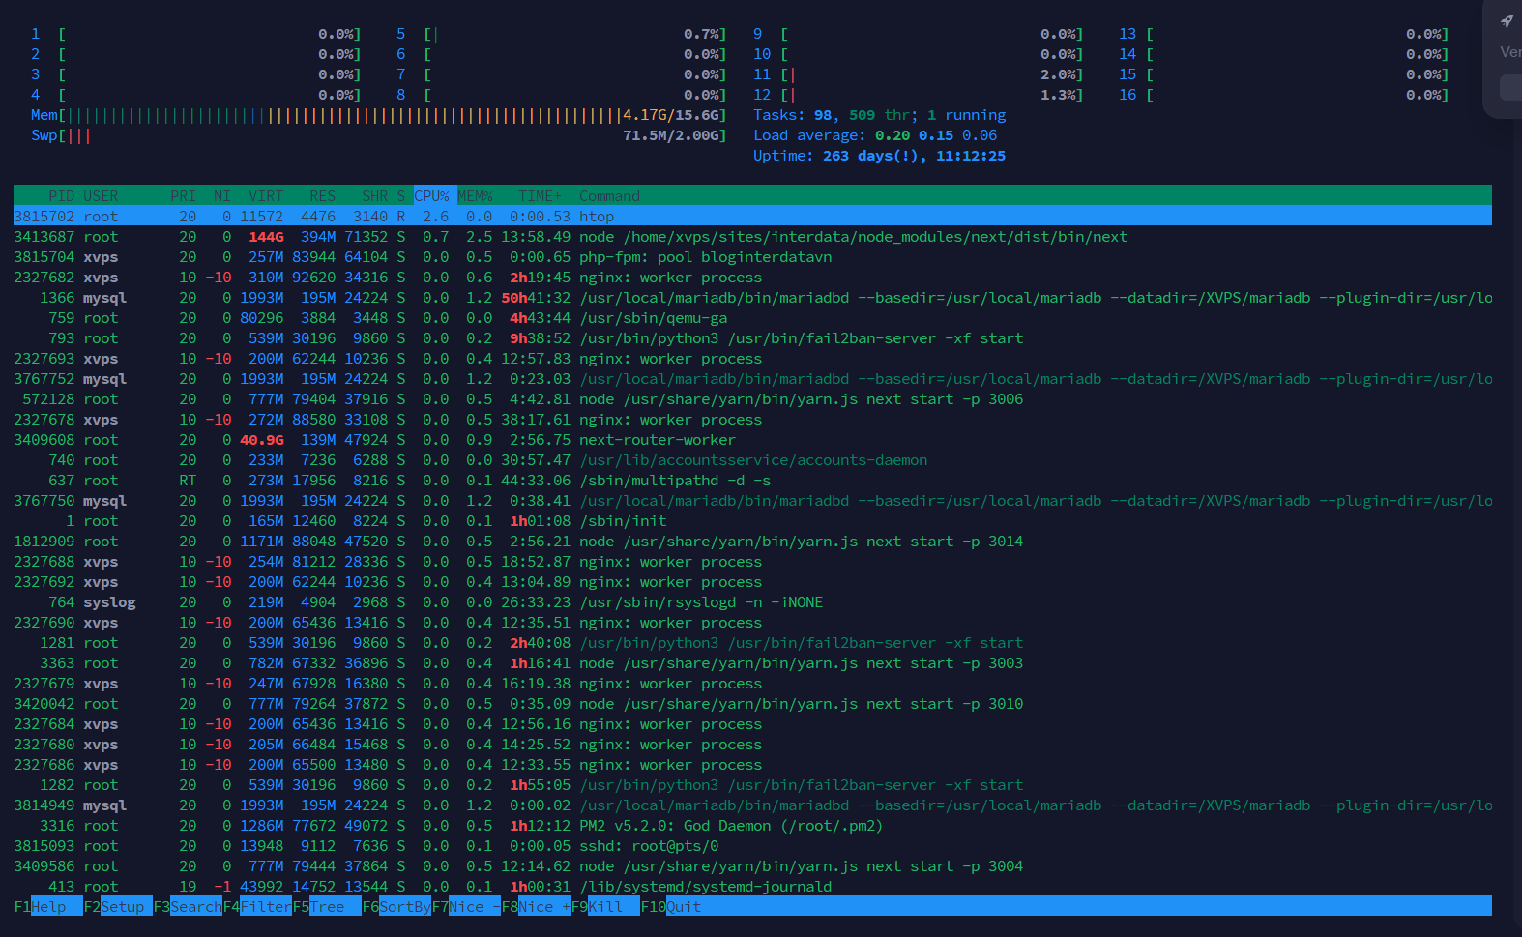1522x937 pixels.
Task: Sort by the VIRT column header
Action: pos(266,195)
